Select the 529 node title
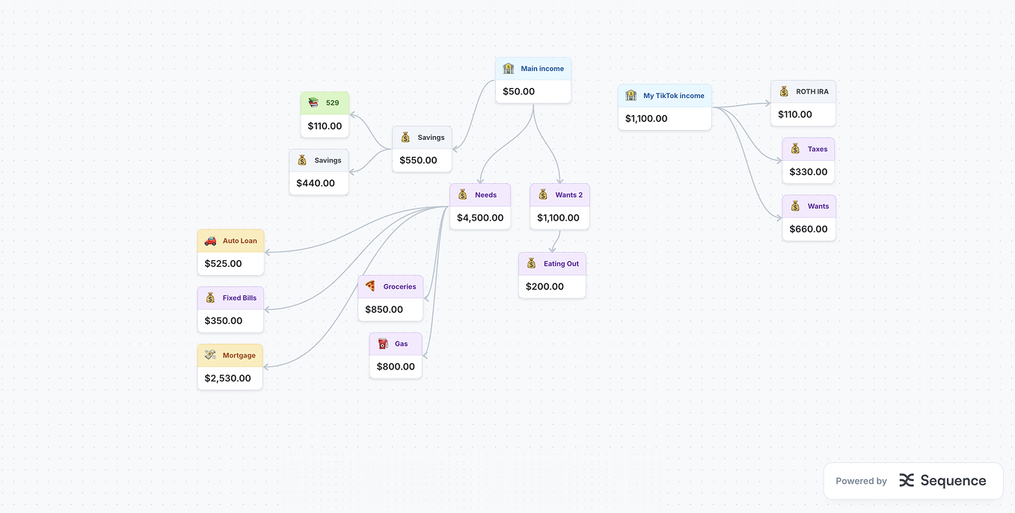The image size is (1015, 513). click(x=332, y=103)
